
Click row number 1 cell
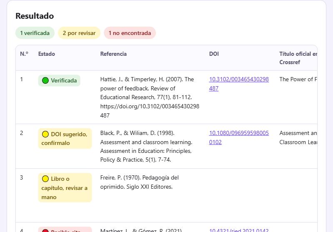[x=22, y=79]
